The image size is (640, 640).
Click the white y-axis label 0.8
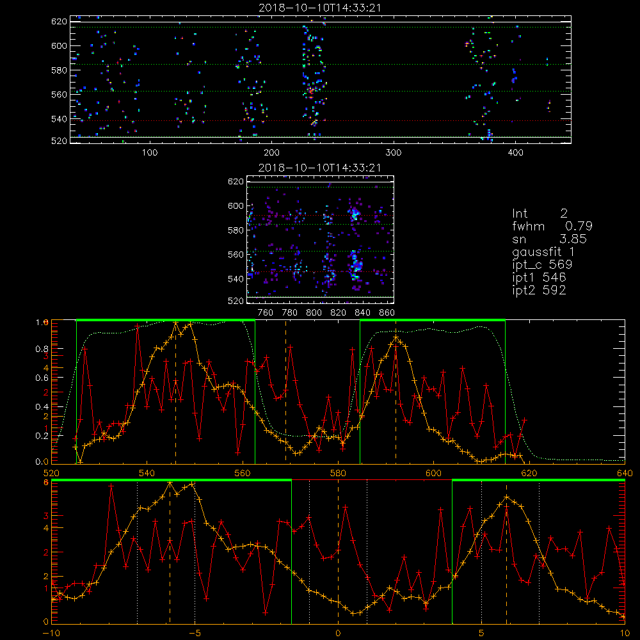[x=42, y=349]
